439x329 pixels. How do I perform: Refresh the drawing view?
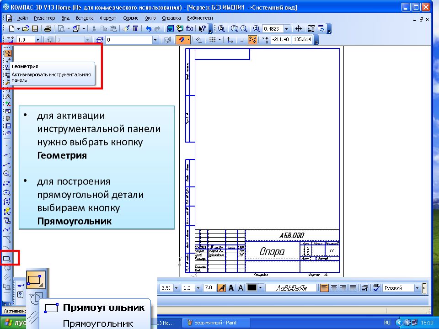pyautogui.click(x=321, y=28)
